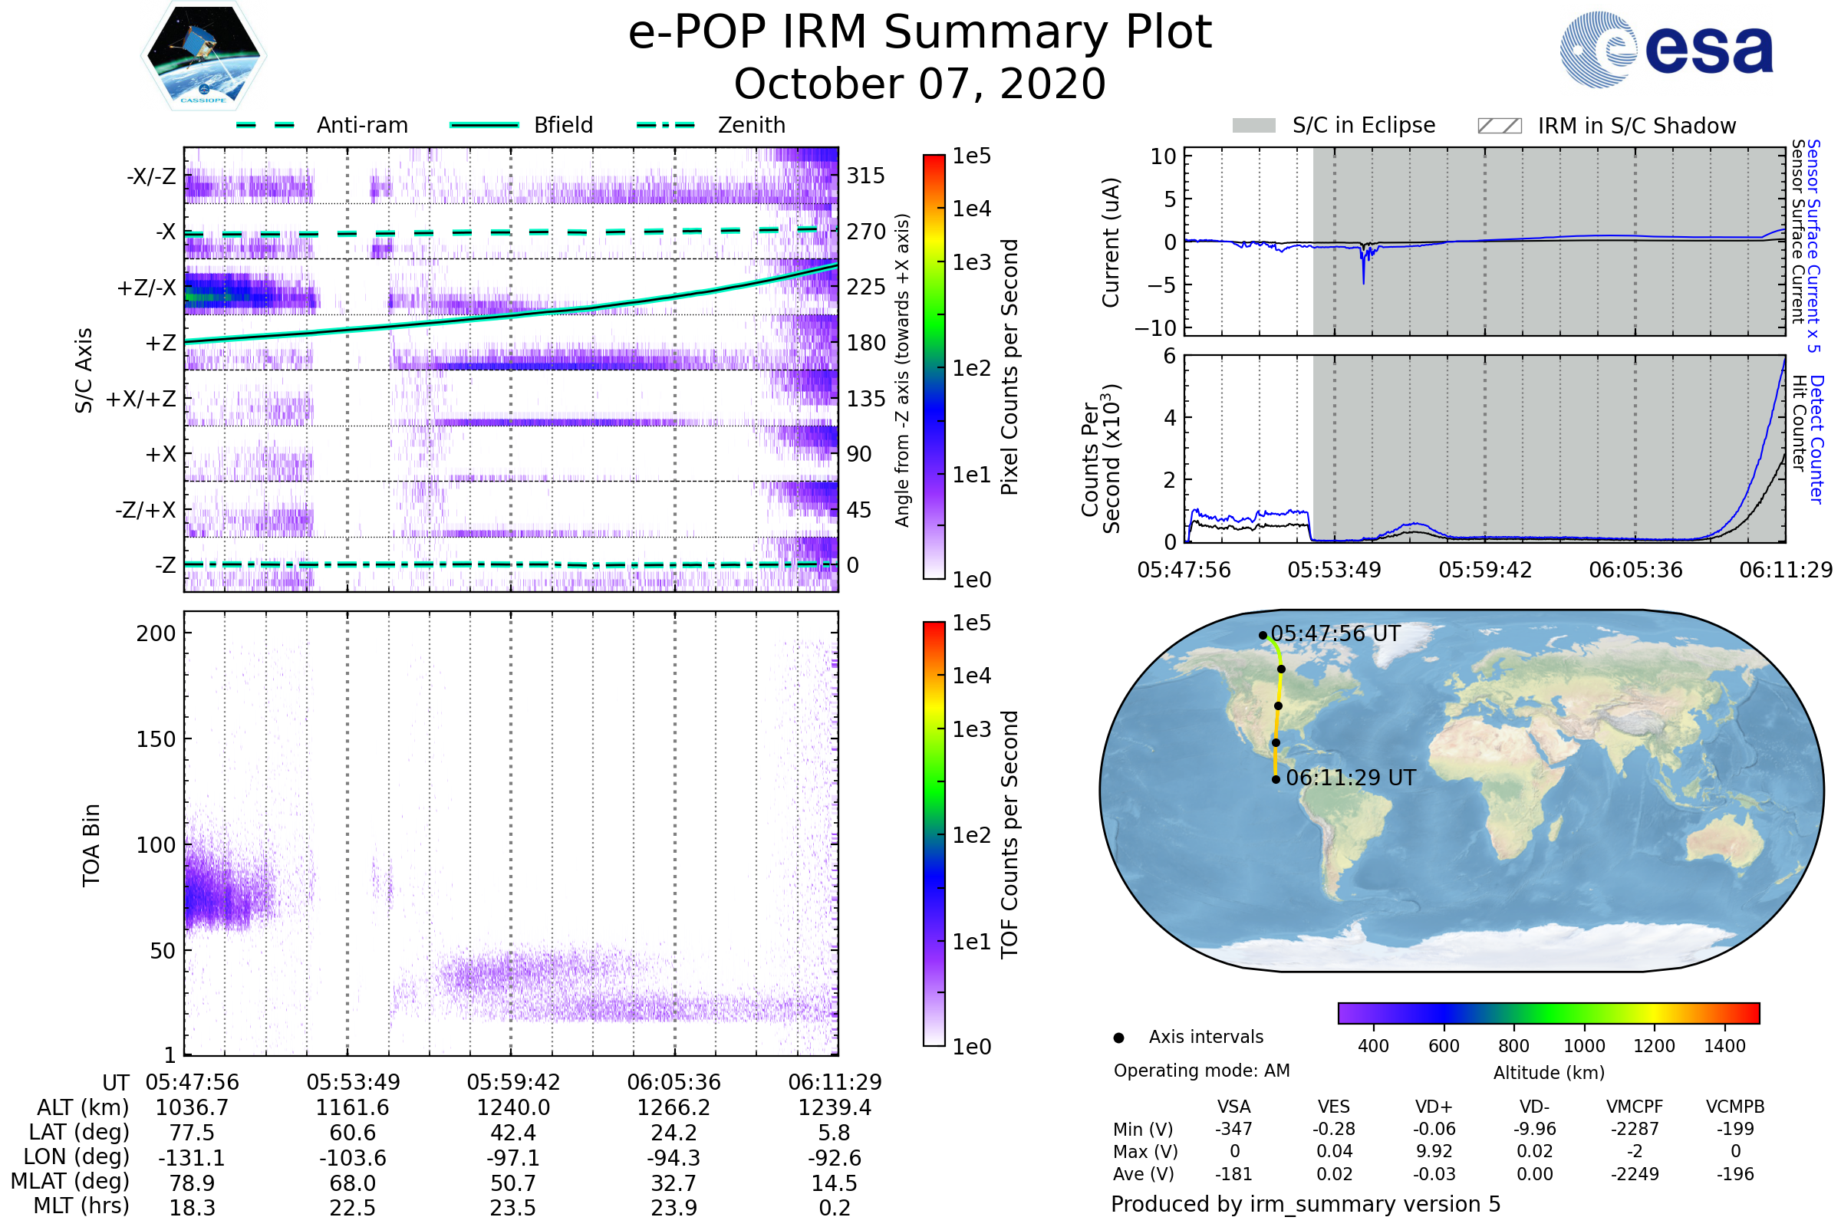This screenshot has width=1841, height=1227.
Task: Click the +Z/-X axis label
Action: point(147,288)
